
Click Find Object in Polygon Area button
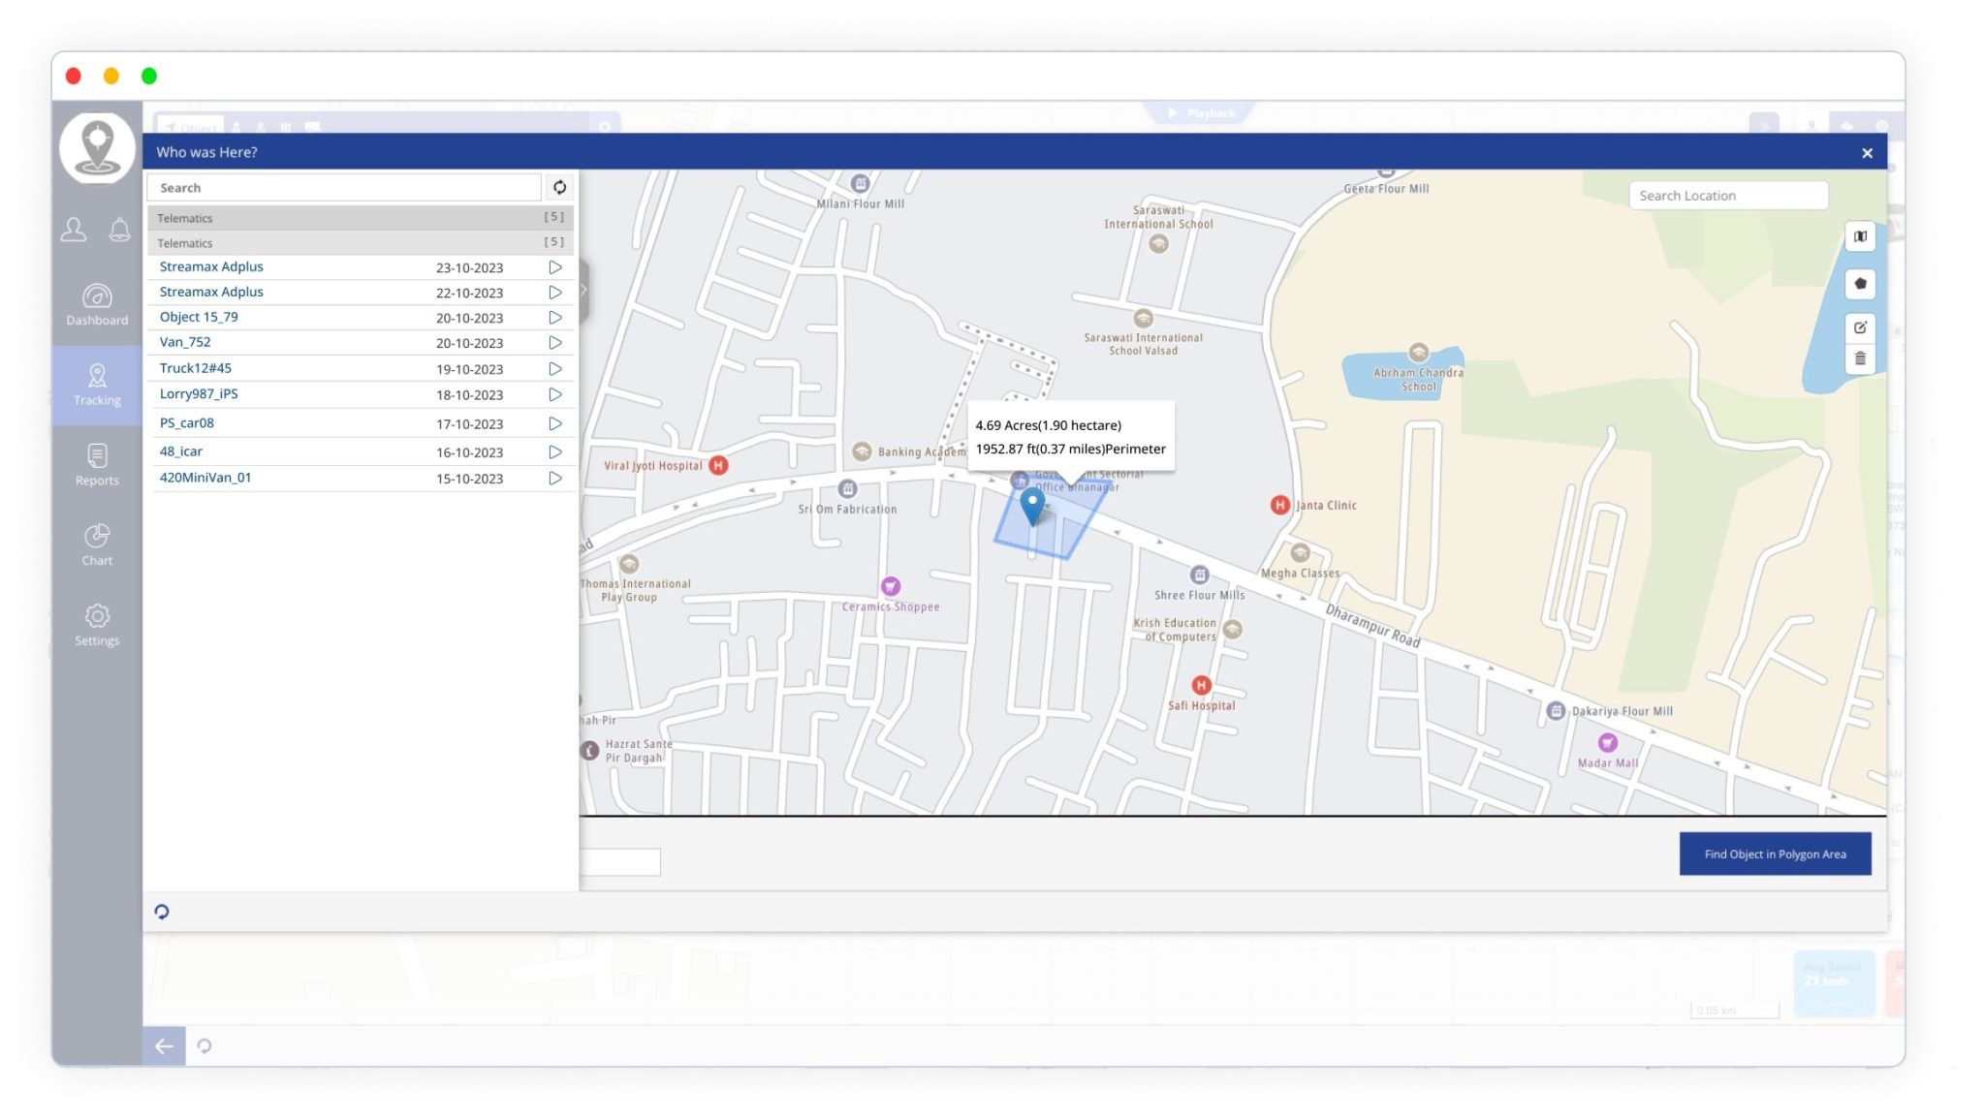1774,854
